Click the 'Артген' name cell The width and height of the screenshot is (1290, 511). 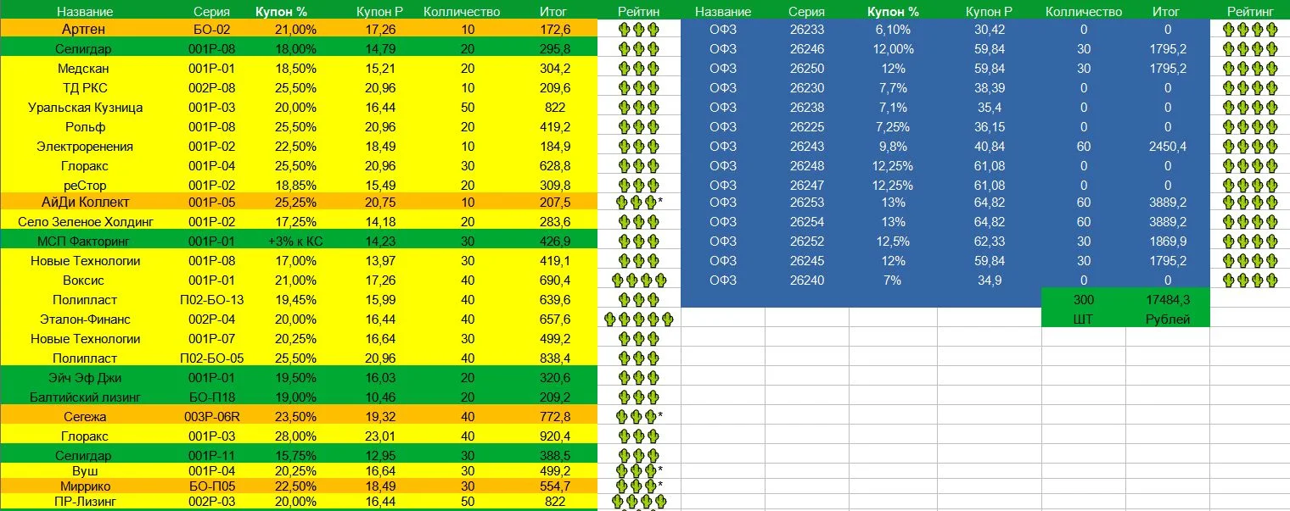pyautogui.click(x=84, y=30)
